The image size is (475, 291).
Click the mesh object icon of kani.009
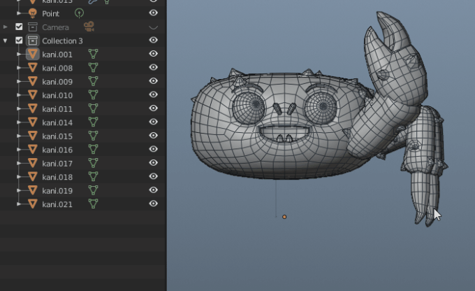click(33, 81)
